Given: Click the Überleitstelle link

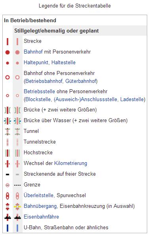Looking at the screenshot, I should 39,196.
